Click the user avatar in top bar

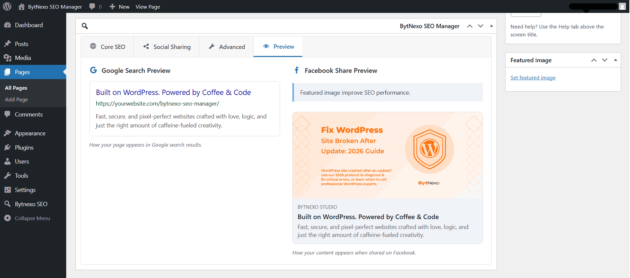click(622, 7)
